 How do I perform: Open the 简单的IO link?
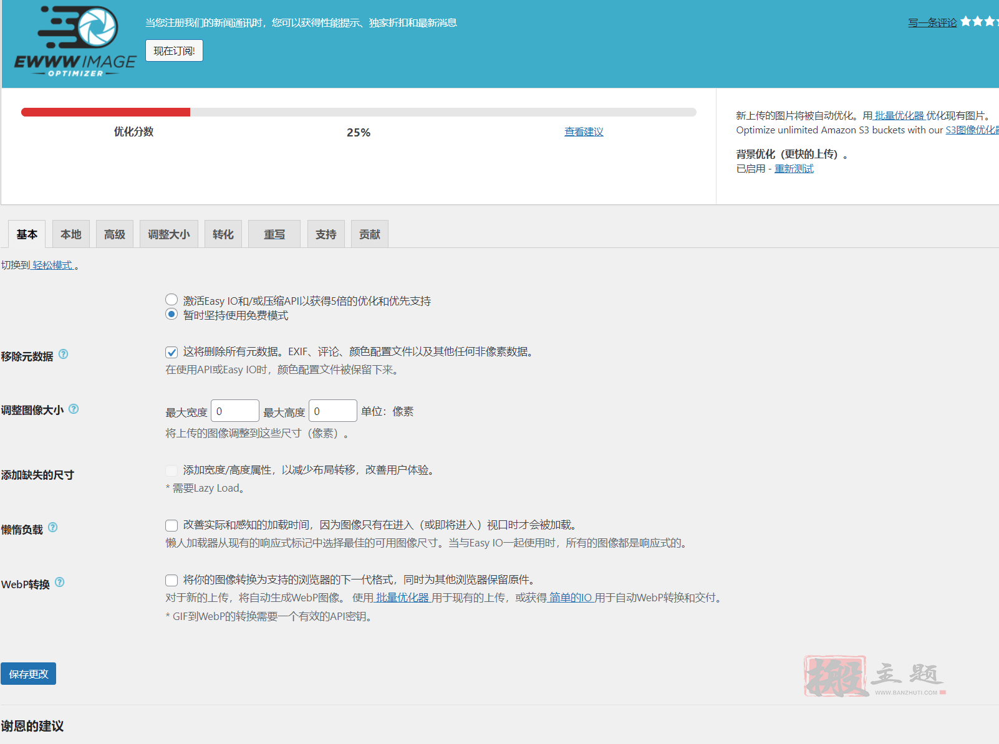(570, 598)
